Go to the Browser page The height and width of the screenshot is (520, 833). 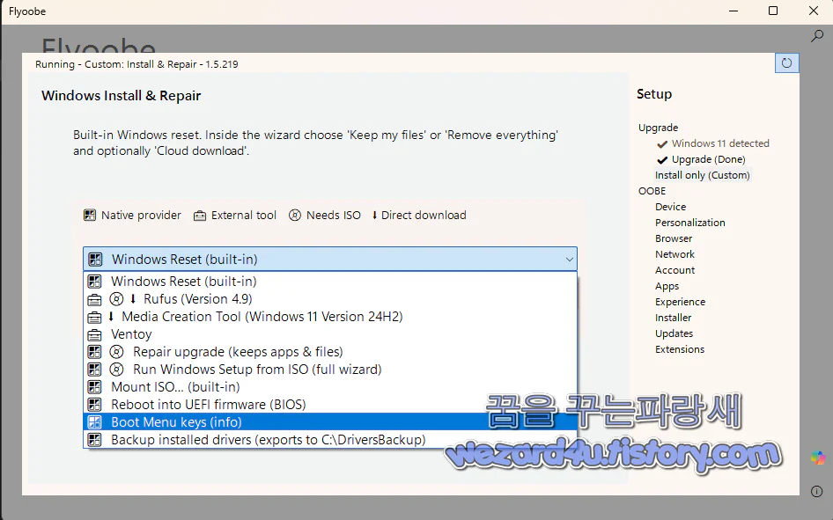pos(674,238)
